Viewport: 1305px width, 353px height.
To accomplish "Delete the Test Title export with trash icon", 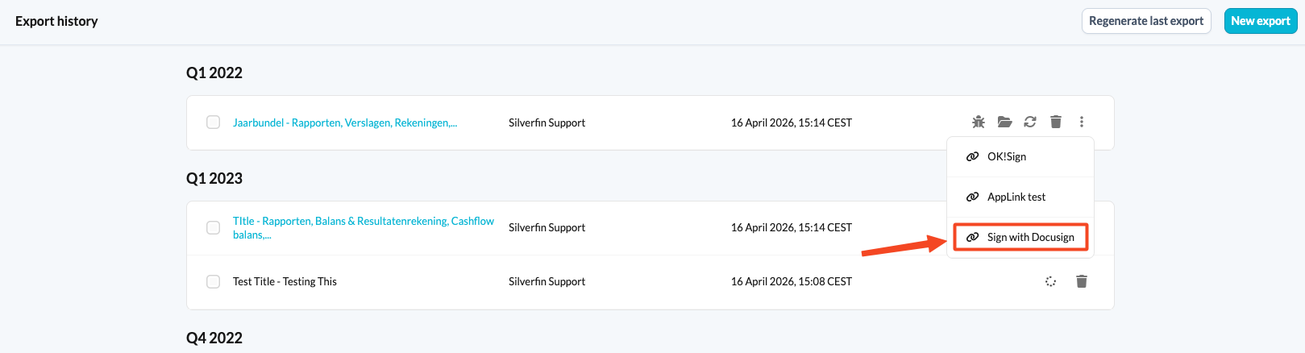I will coord(1082,281).
